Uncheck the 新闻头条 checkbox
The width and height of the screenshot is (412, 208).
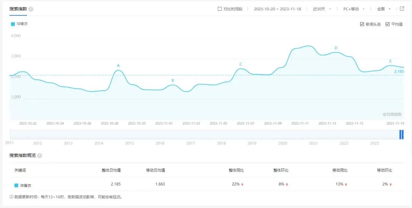362,24
